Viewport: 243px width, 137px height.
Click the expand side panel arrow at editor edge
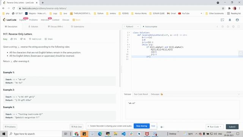pos(241,53)
